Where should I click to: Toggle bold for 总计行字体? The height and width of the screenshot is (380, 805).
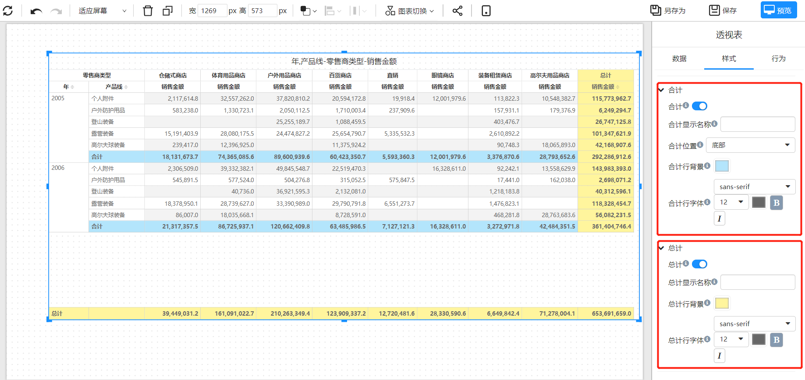777,340
